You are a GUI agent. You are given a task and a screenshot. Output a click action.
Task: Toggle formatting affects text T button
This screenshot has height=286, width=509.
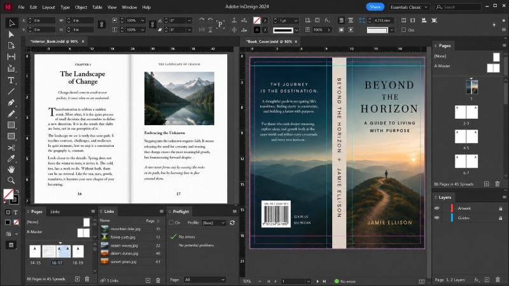(15, 212)
